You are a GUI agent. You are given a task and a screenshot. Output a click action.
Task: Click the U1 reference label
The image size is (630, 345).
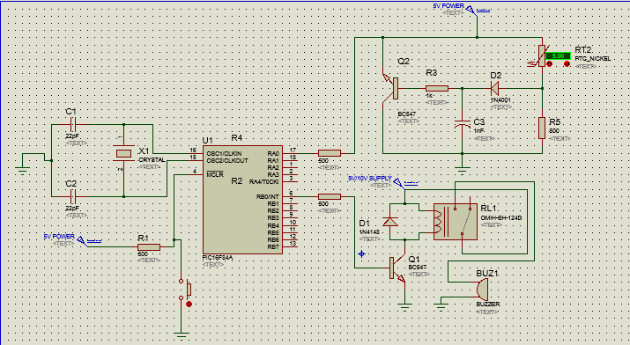207,141
